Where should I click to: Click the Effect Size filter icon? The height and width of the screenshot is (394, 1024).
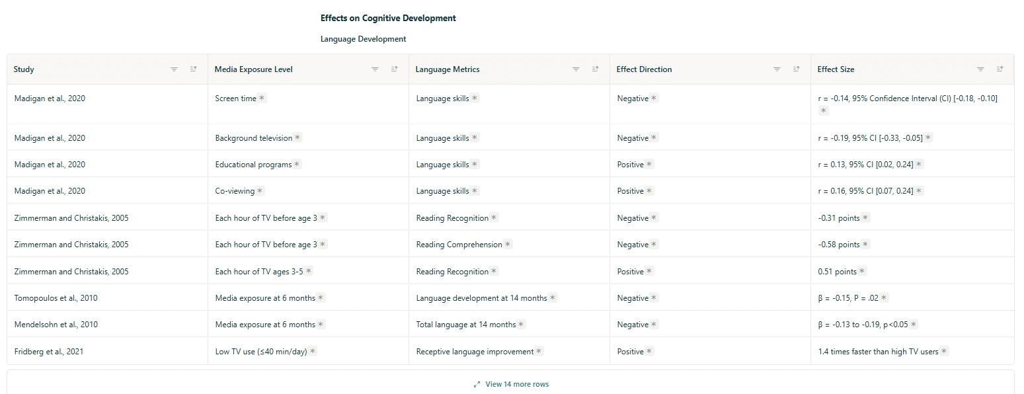pos(980,69)
